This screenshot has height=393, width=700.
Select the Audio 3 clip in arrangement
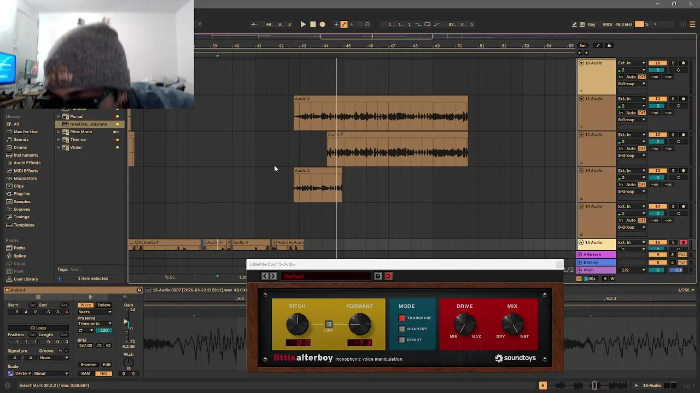318,171
